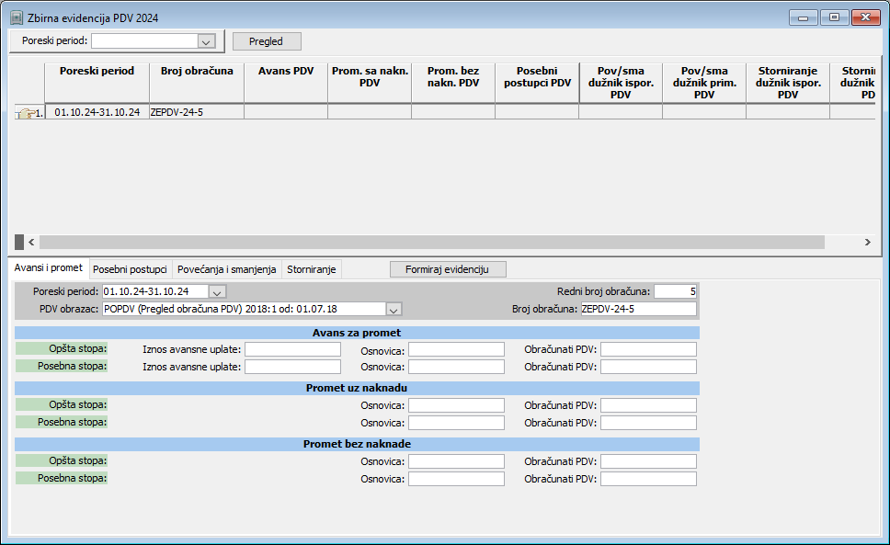Click the Storniranje dužnik ispor. PDV header
The image size is (890, 545).
788,83
